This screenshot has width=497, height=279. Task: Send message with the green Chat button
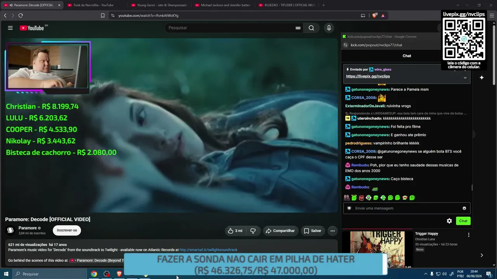point(463,221)
